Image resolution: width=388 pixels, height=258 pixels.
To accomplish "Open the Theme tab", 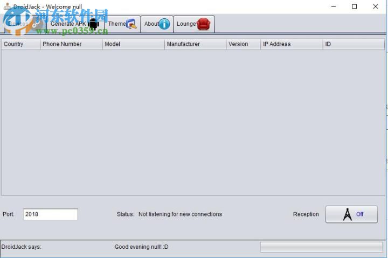I will point(122,24).
